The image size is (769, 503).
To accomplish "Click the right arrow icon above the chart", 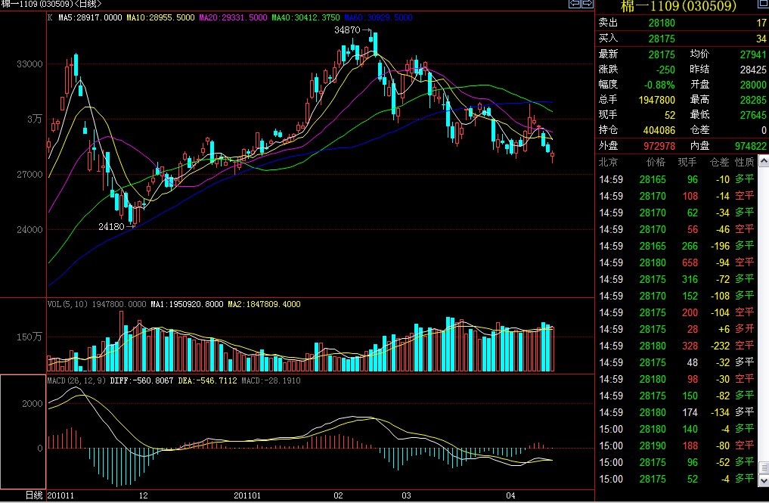I will 586,5.
